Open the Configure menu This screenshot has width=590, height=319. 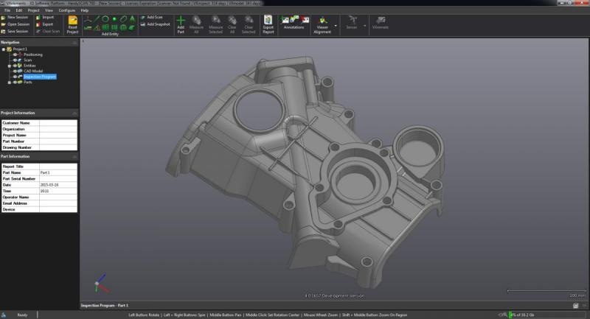point(66,10)
